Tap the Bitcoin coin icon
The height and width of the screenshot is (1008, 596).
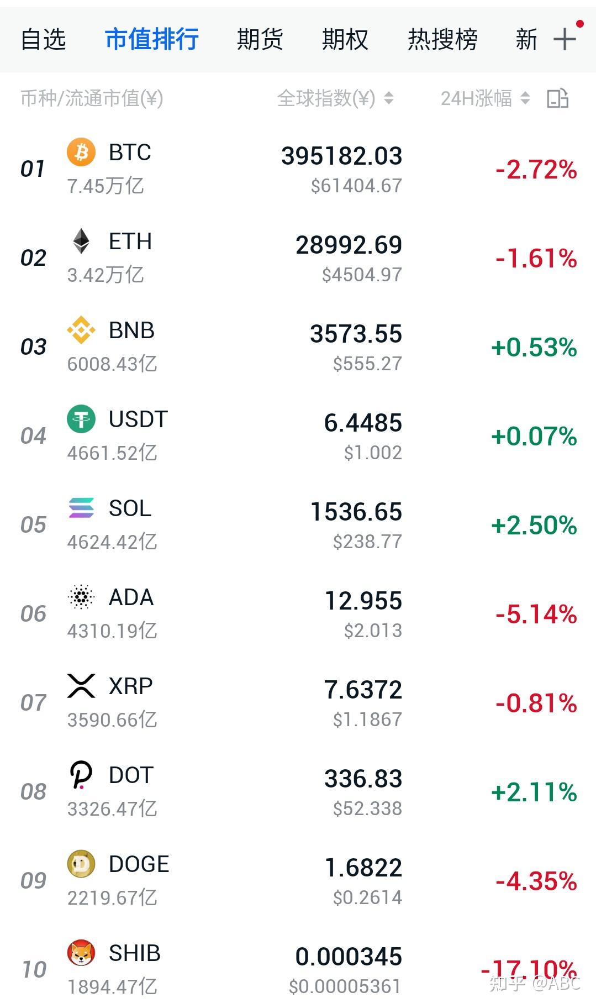point(81,153)
